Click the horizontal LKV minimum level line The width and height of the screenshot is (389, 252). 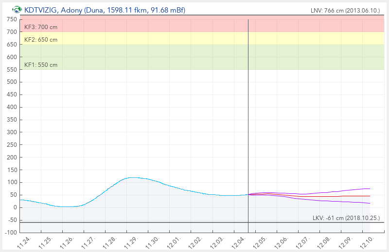(146, 223)
